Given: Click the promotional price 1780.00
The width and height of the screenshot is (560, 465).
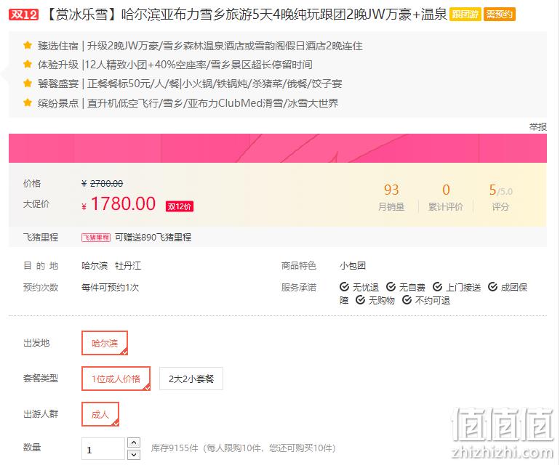Looking at the screenshot, I should (123, 204).
